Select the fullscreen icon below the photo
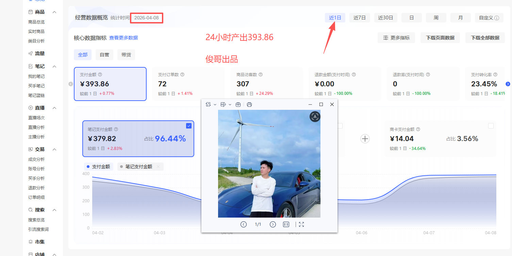 pyautogui.click(x=301, y=224)
